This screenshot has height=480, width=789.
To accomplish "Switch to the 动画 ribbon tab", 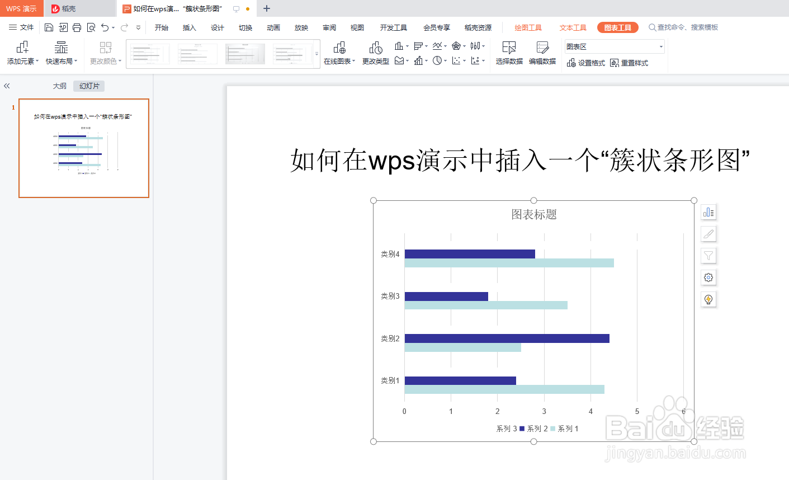I will click(273, 27).
